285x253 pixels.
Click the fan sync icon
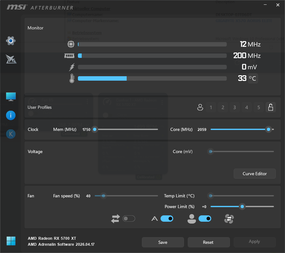(229, 219)
